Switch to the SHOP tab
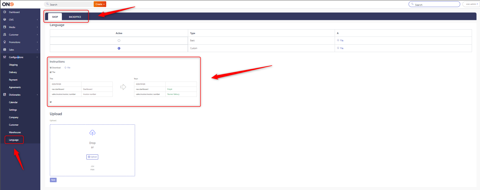 (55, 17)
